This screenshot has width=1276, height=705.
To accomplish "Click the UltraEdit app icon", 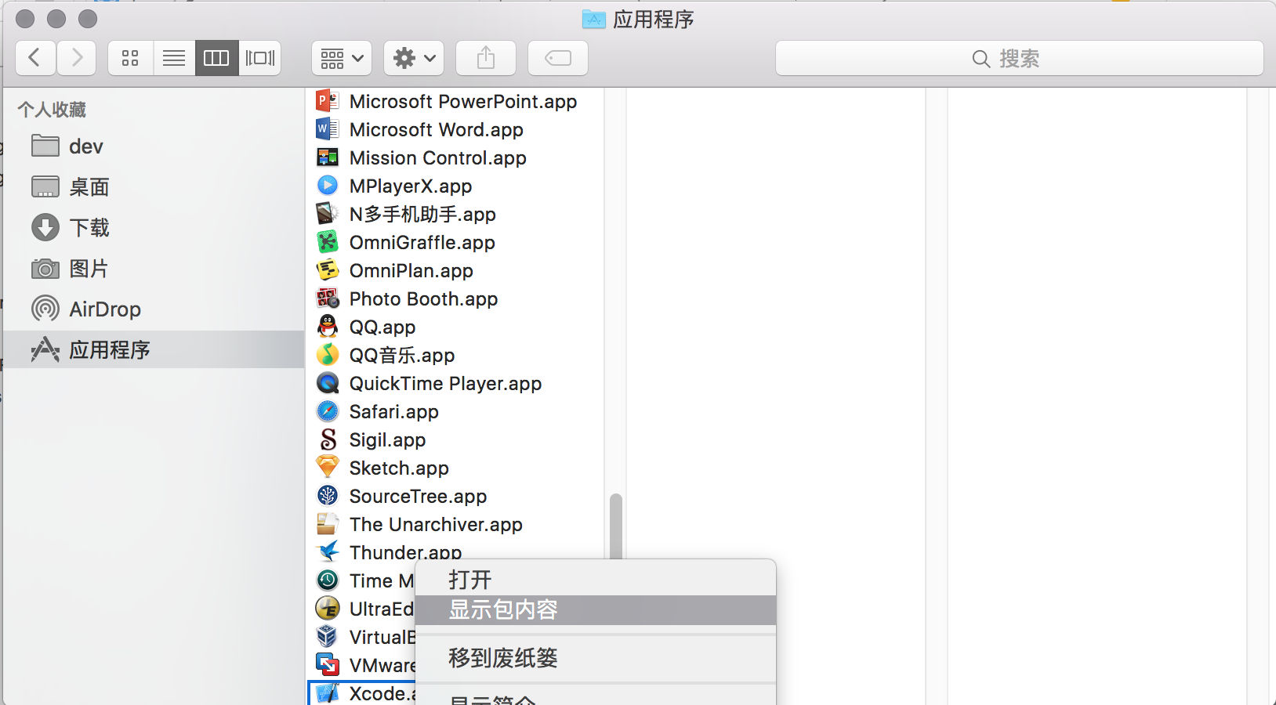I will (x=327, y=609).
